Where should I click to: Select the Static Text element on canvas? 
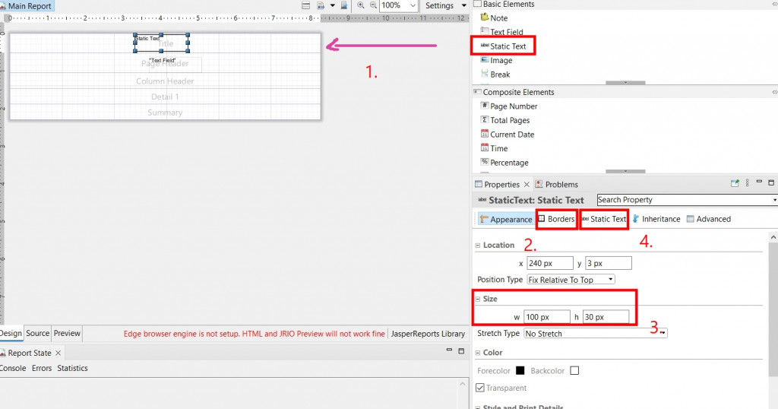161,43
